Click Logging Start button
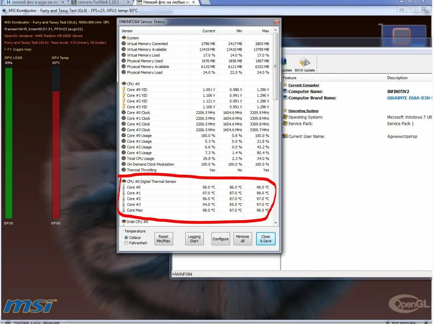Image resolution: width=434 pixels, height=324 pixels. tap(194, 239)
